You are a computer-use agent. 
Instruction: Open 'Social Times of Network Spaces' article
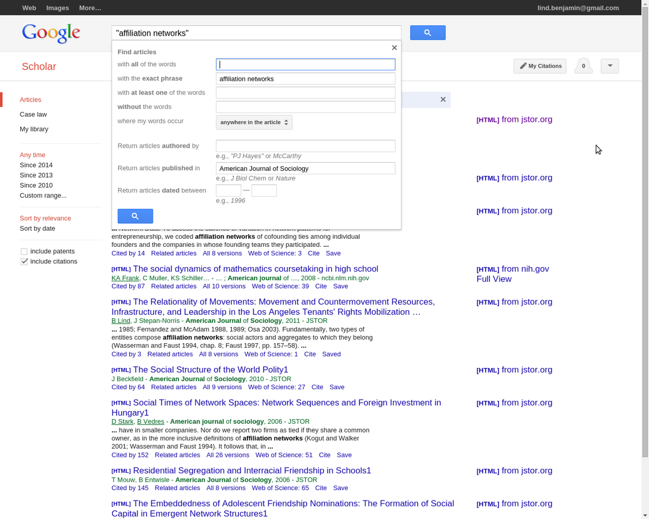[276, 408]
